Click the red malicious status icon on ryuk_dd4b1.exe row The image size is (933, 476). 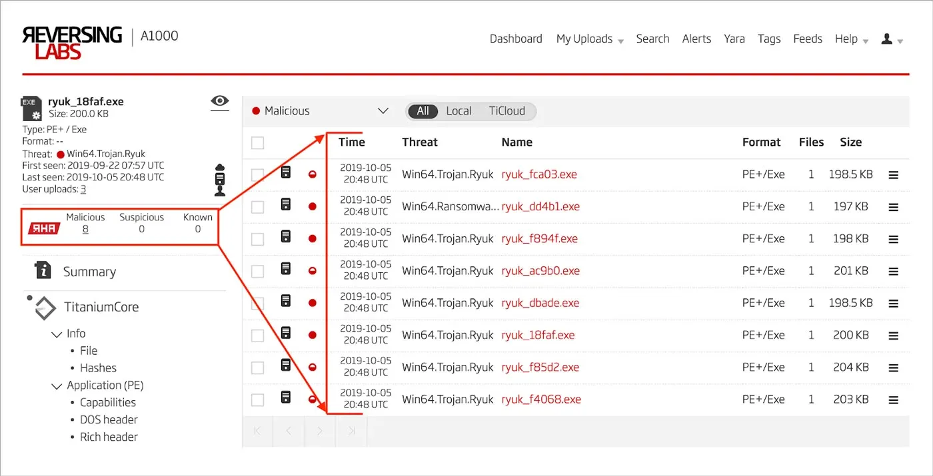pos(312,206)
